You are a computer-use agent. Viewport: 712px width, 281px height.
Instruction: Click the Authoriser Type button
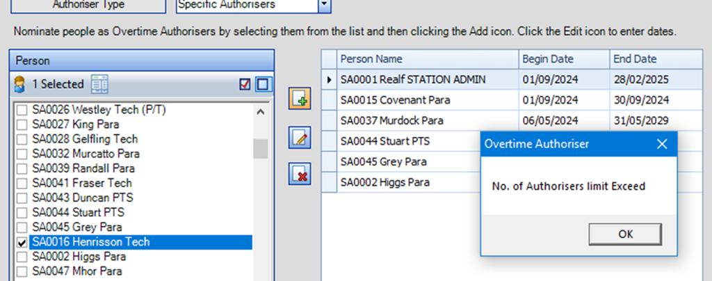pyautogui.click(x=89, y=6)
